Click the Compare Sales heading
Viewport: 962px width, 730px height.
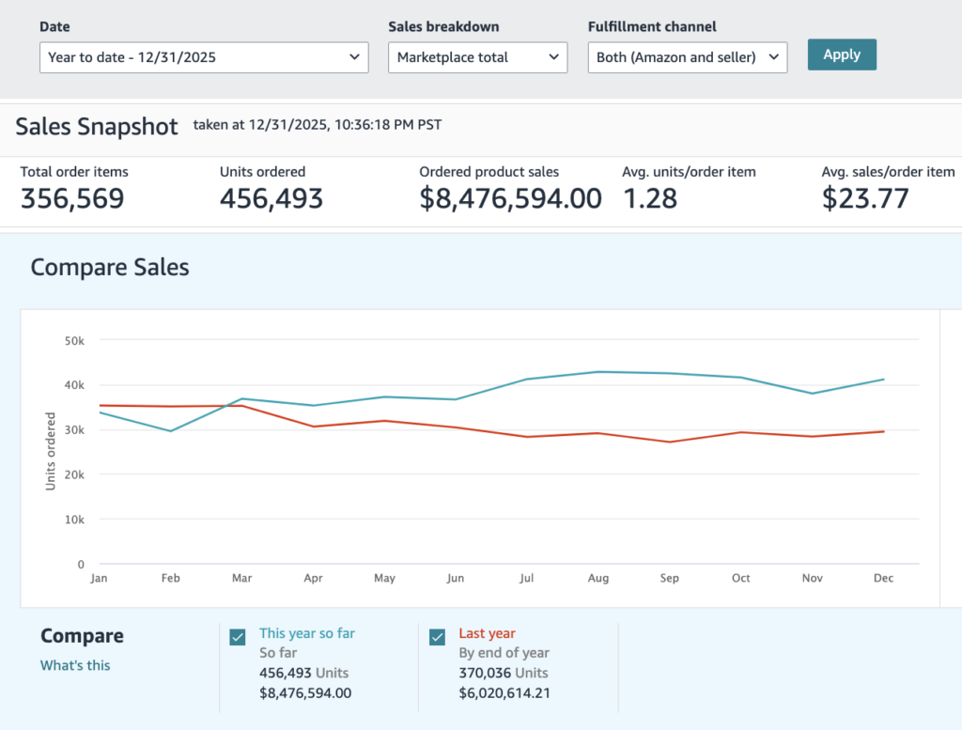[110, 268]
